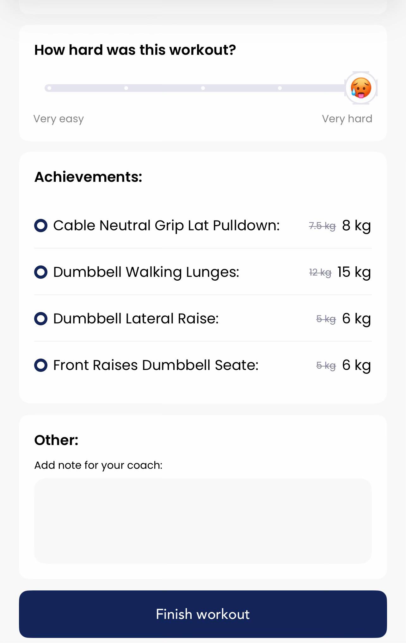Focus the coach note text area

click(203, 521)
